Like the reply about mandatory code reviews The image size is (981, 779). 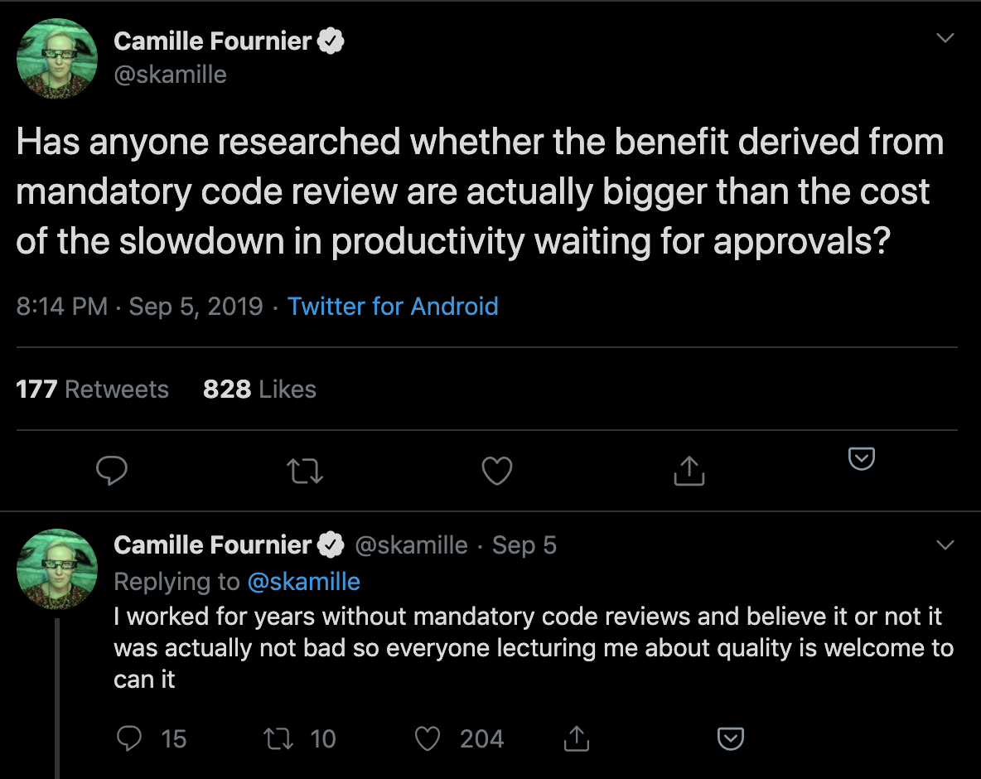428,738
